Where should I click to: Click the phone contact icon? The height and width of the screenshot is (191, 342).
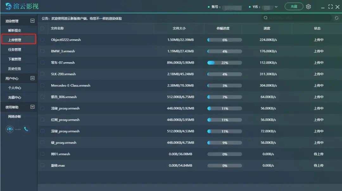click(x=26, y=129)
